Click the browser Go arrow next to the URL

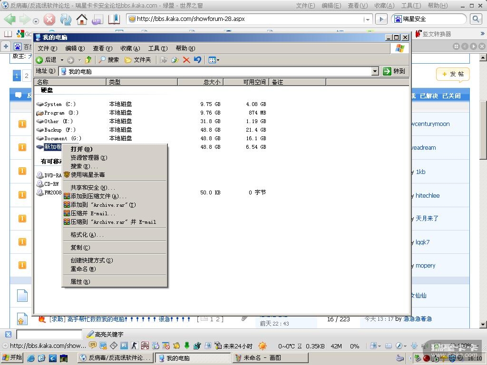[x=381, y=19]
